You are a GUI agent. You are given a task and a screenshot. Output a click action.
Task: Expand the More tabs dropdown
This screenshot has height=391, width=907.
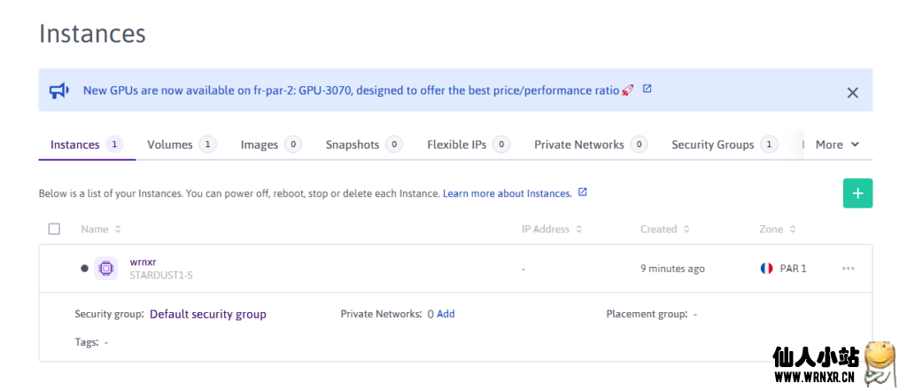837,145
